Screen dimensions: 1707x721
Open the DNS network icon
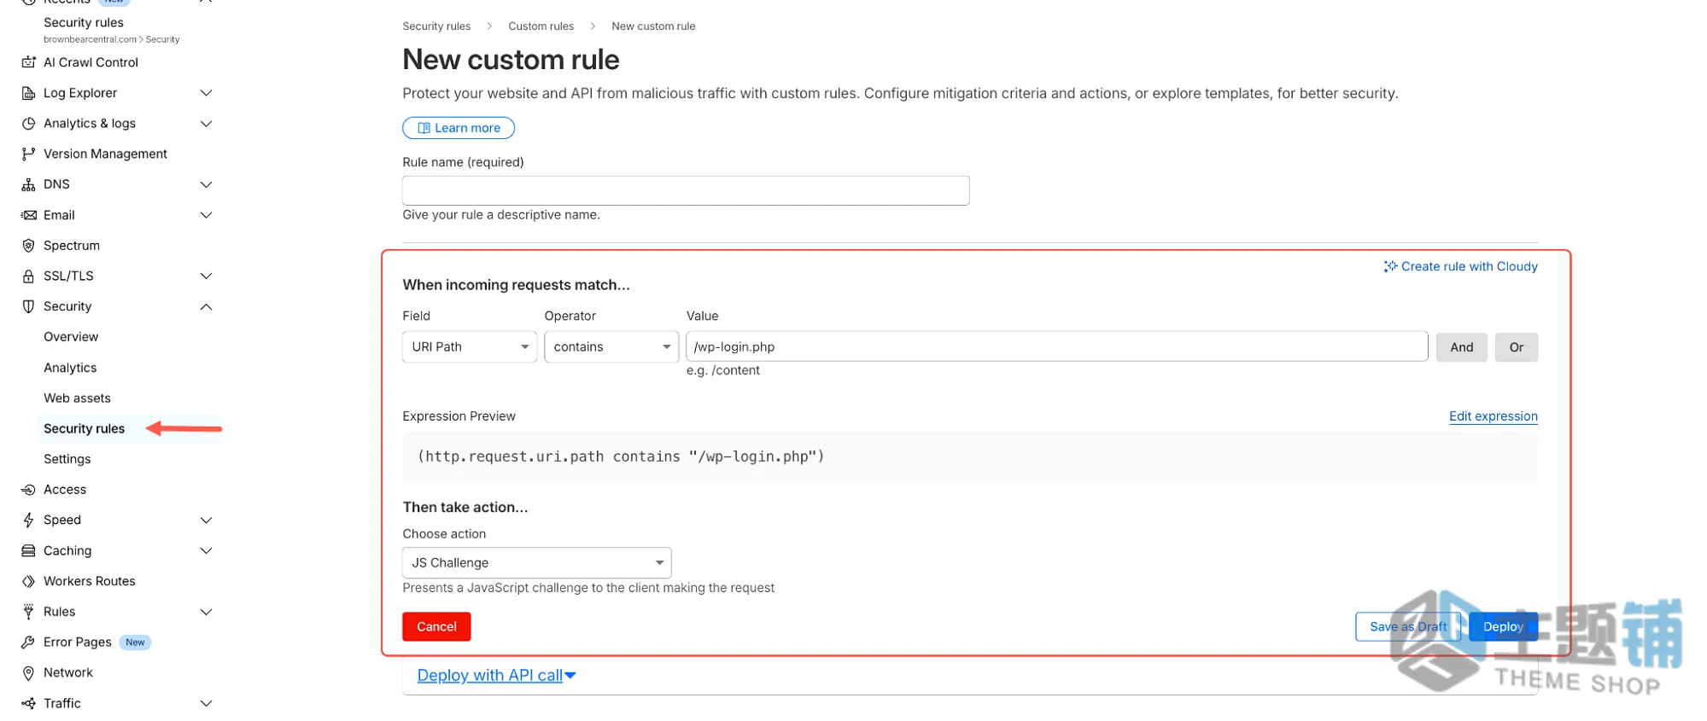pyautogui.click(x=28, y=184)
